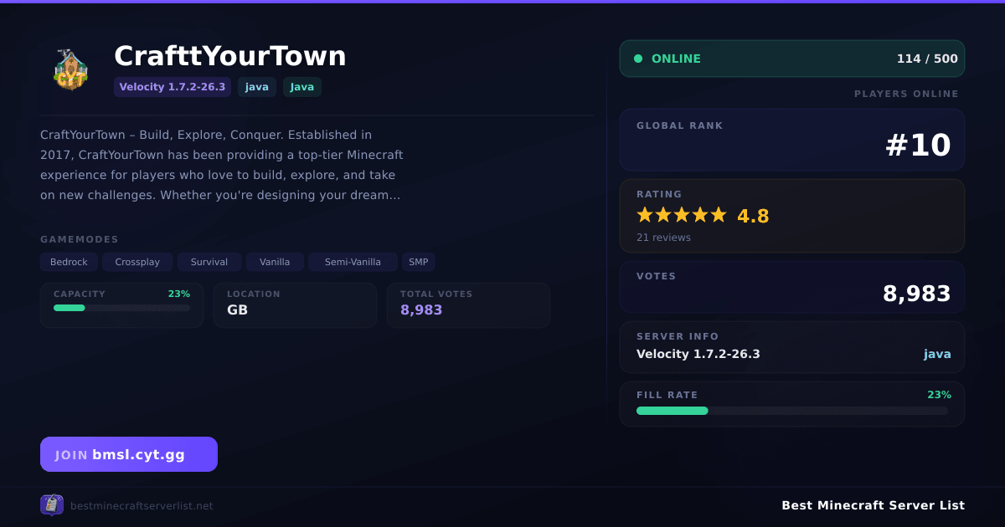Click the 21 reviews text

coord(663,238)
